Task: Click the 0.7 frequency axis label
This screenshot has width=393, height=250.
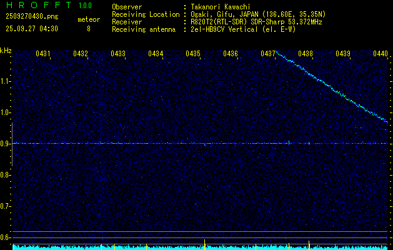Action: 5,206
